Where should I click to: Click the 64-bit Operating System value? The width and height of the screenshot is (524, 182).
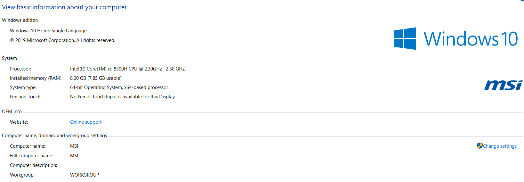point(119,87)
